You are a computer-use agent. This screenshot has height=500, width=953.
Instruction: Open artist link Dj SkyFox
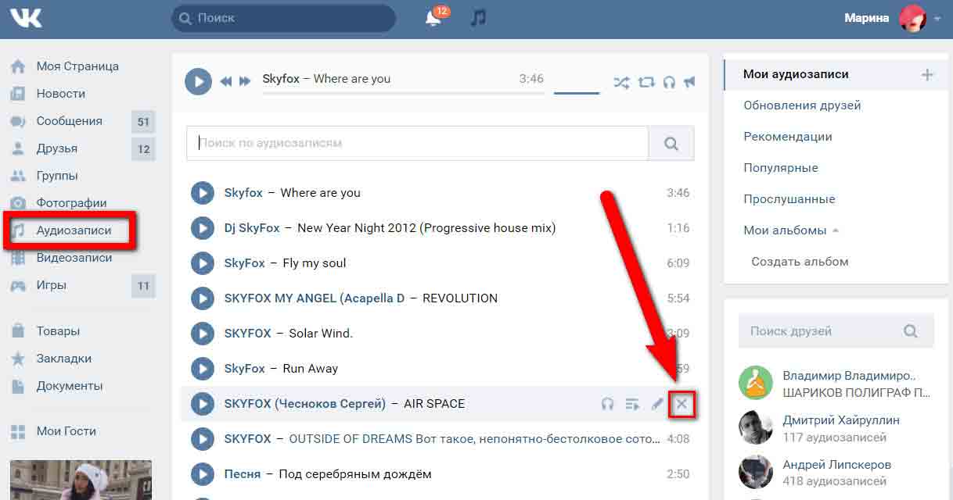[x=252, y=228]
